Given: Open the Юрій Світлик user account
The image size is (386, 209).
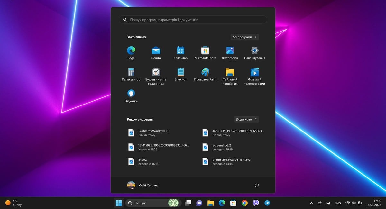Looking at the screenshot, I should [x=142, y=185].
